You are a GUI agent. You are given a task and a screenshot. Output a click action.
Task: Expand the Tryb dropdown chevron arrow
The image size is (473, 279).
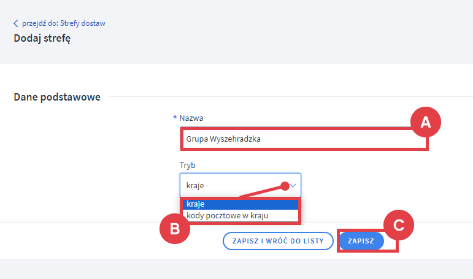[293, 185]
